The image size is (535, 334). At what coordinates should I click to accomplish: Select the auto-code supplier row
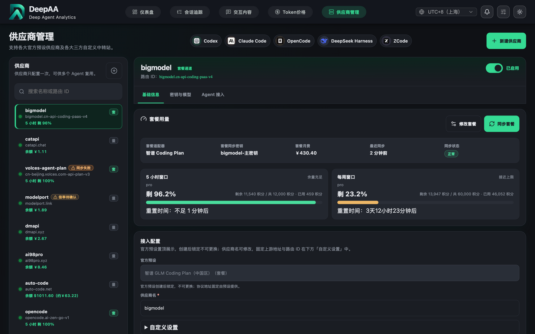(68, 289)
